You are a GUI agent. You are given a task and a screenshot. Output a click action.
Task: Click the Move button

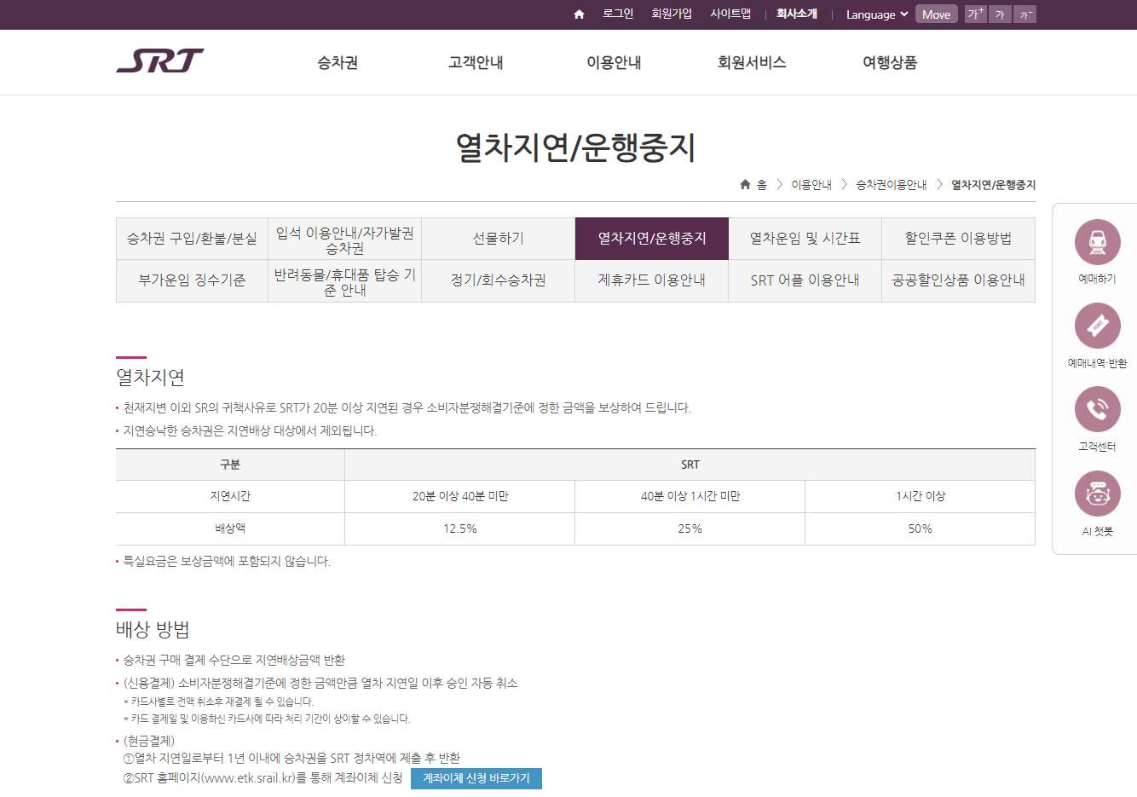click(x=936, y=14)
